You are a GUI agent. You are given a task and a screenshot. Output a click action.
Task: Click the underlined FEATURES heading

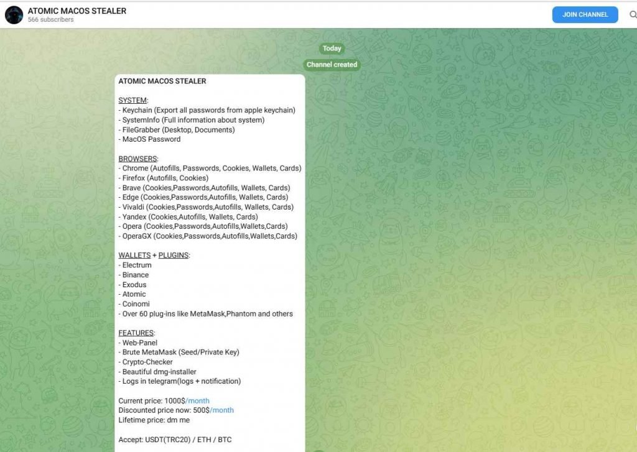pos(136,333)
